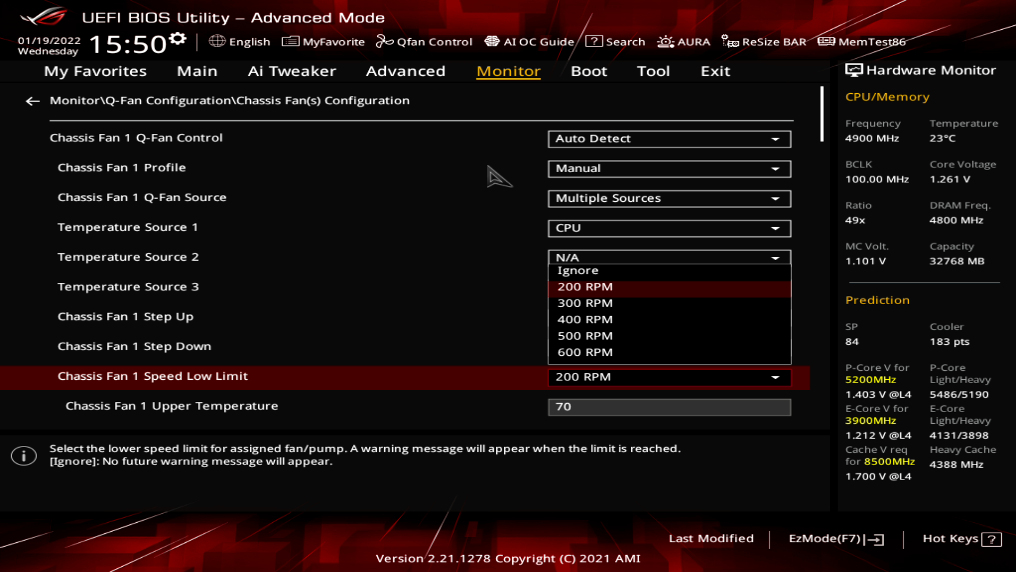Click the 32768 MB capacity value
This screenshot has width=1016, height=572.
[x=957, y=261]
